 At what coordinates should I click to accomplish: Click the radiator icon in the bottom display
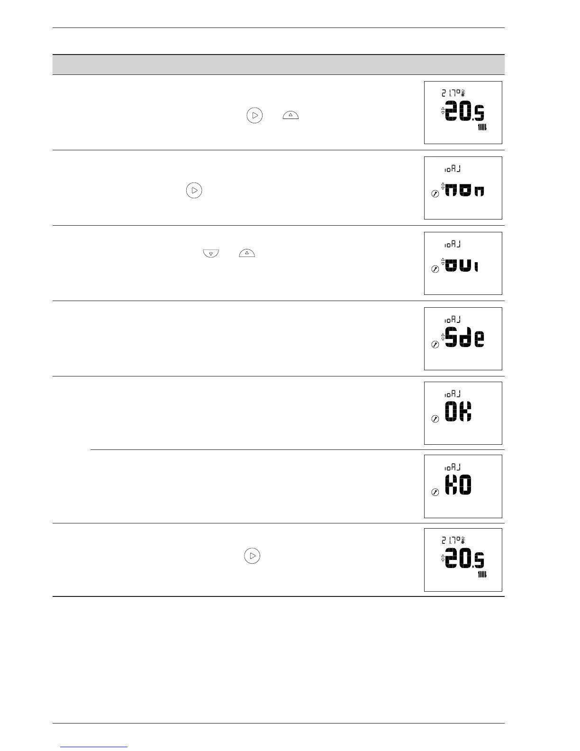click(482, 575)
